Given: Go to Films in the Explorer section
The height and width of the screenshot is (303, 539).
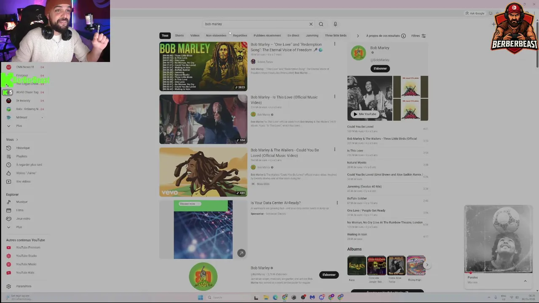Looking at the screenshot, I should tap(20, 210).
